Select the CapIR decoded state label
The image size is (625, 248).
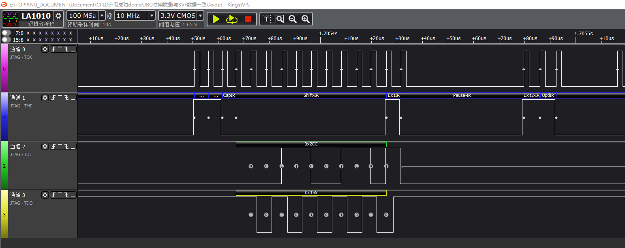click(x=229, y=96)
